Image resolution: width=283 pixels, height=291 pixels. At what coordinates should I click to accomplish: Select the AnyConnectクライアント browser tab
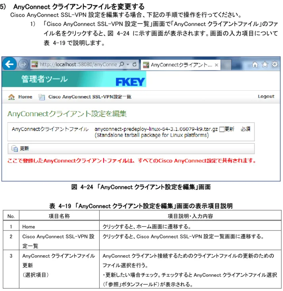(x=181, y=65)
